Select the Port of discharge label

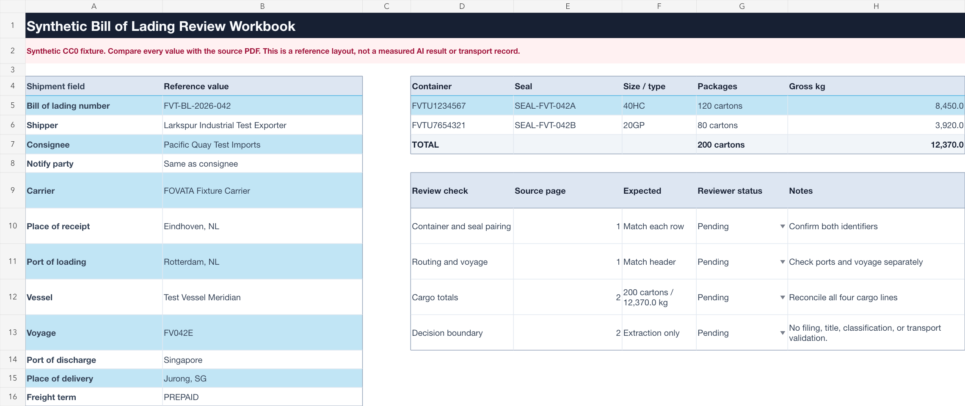click(x=94, y=359)
